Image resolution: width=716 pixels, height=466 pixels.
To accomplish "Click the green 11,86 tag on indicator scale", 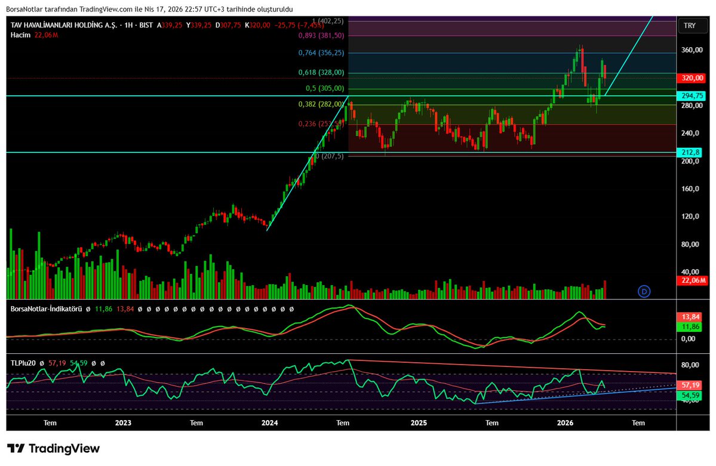I will click(x=690, y=327).
